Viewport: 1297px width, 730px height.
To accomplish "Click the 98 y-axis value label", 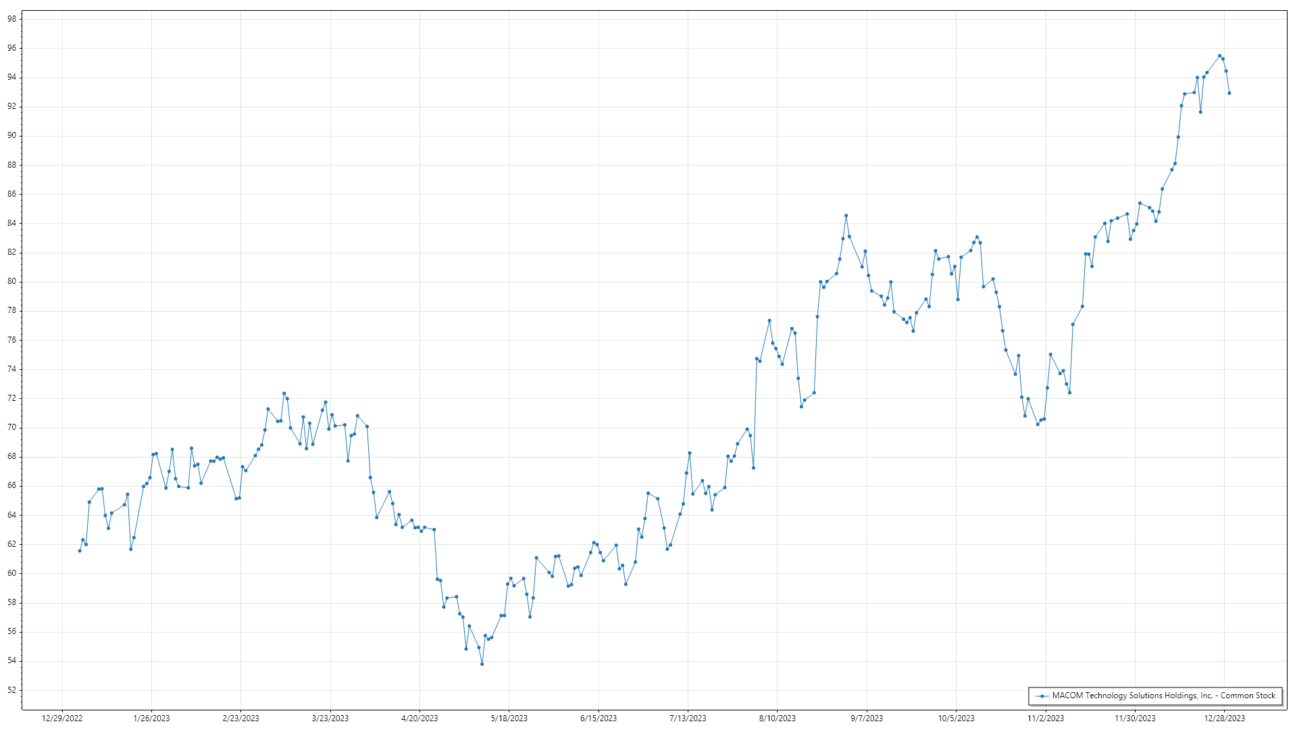I will (11, 19).
